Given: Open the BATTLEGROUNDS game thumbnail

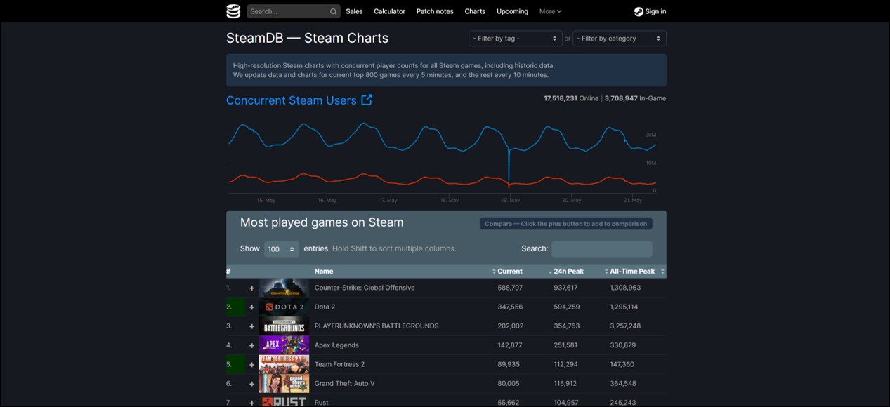Looking at the screenshot, I should 284,326.
